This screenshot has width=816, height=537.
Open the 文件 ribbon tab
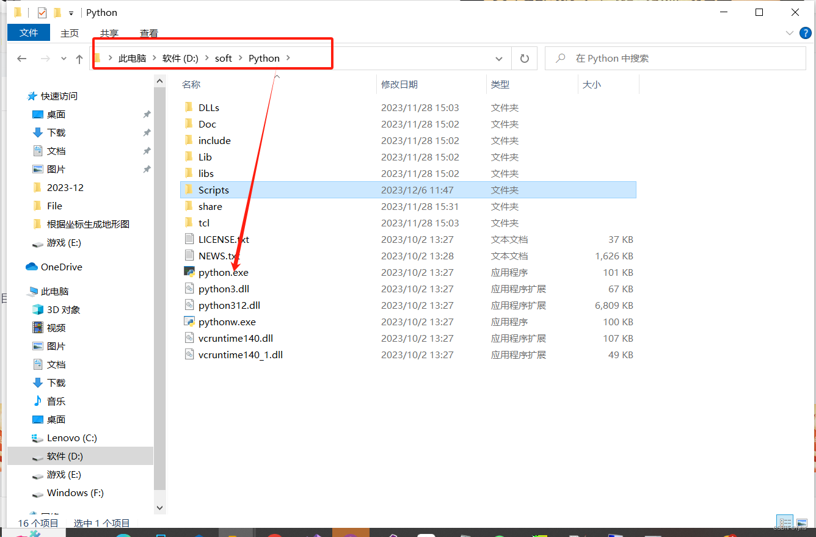click(29, 33)
